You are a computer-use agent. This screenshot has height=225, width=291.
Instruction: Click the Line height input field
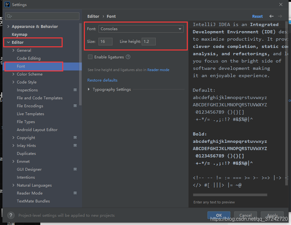148,42
